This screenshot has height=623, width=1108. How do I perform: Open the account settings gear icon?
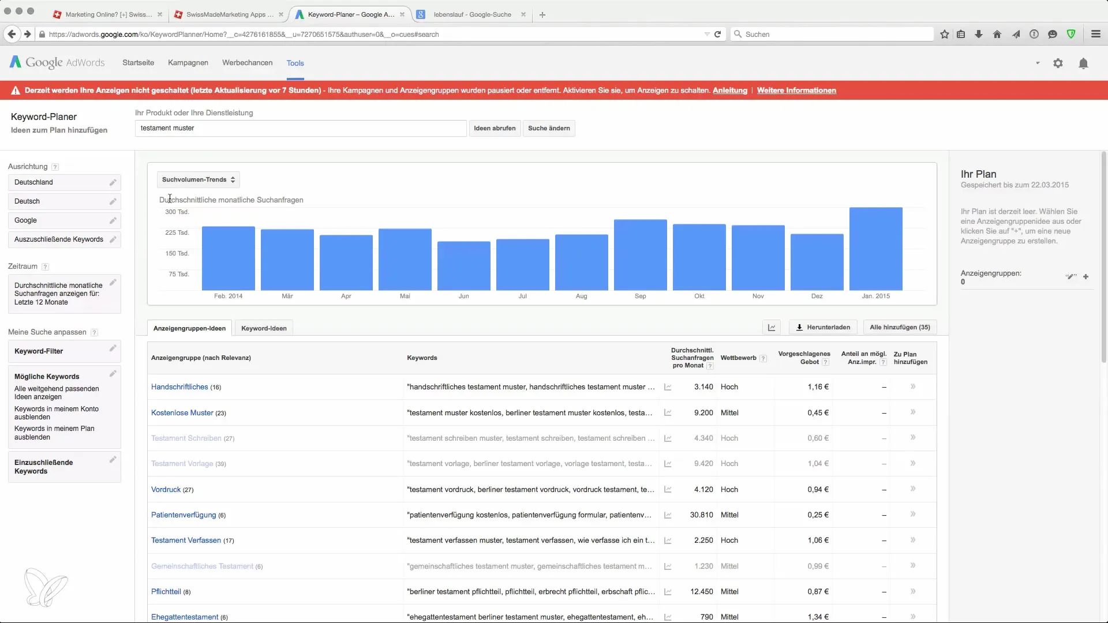click(1058, 63)
